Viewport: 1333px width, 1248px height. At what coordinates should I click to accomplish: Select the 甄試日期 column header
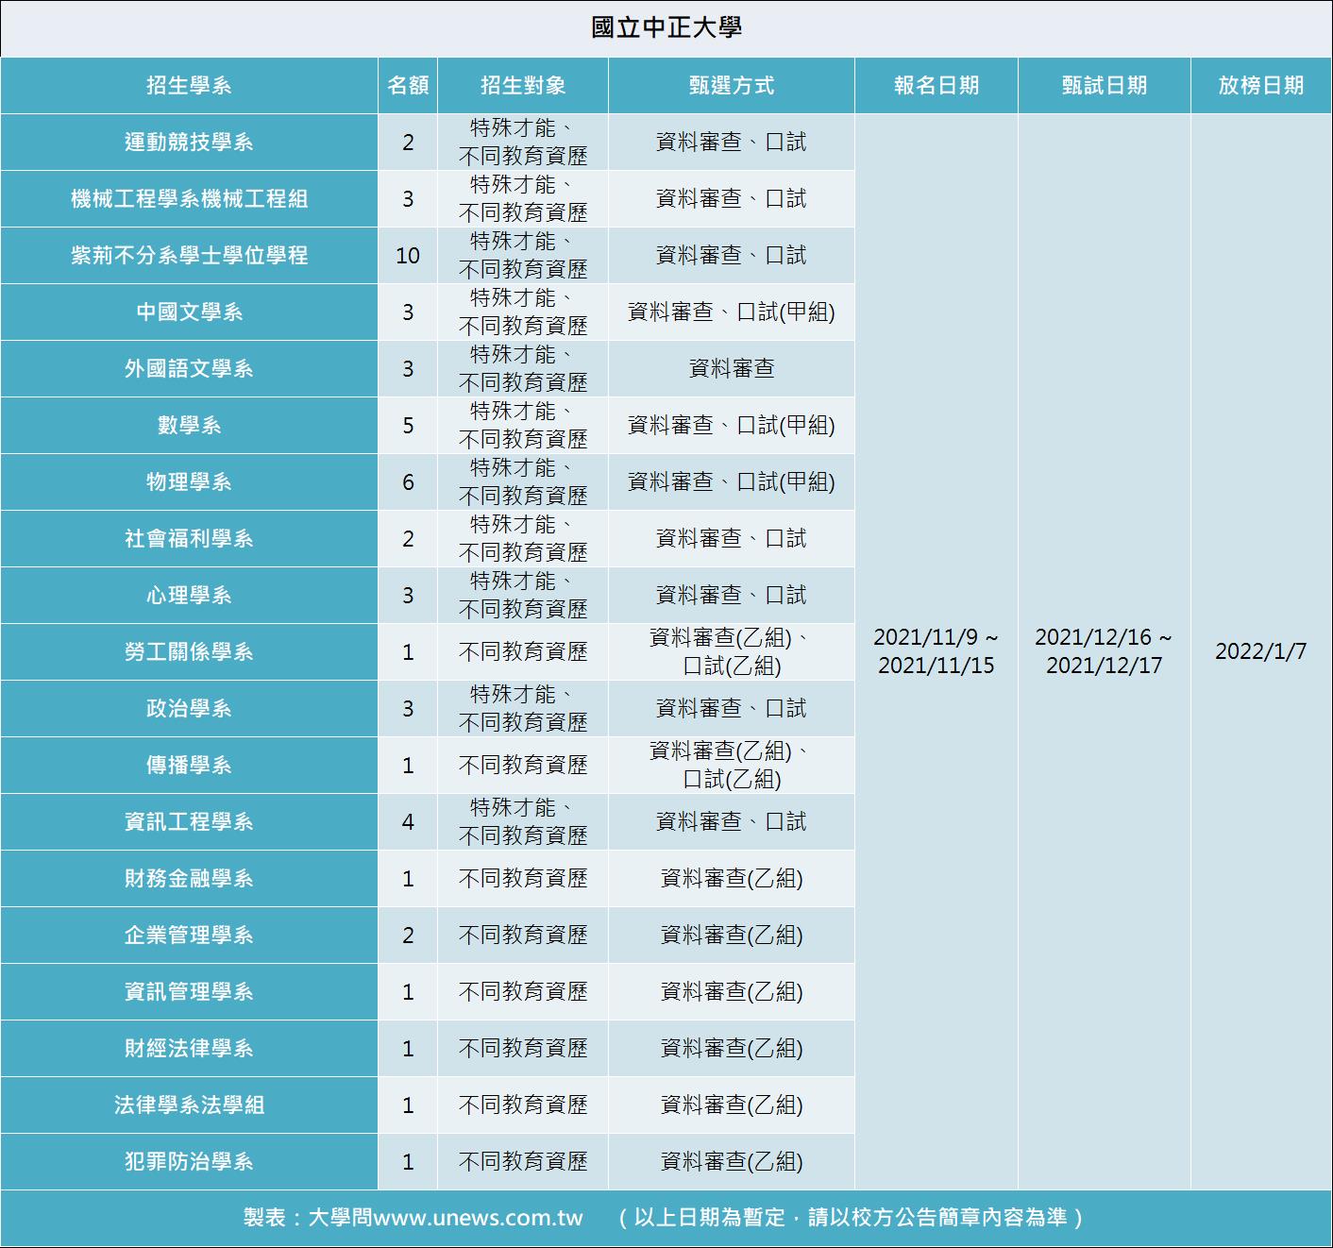pyautogui.click(x=1105, y=86)
